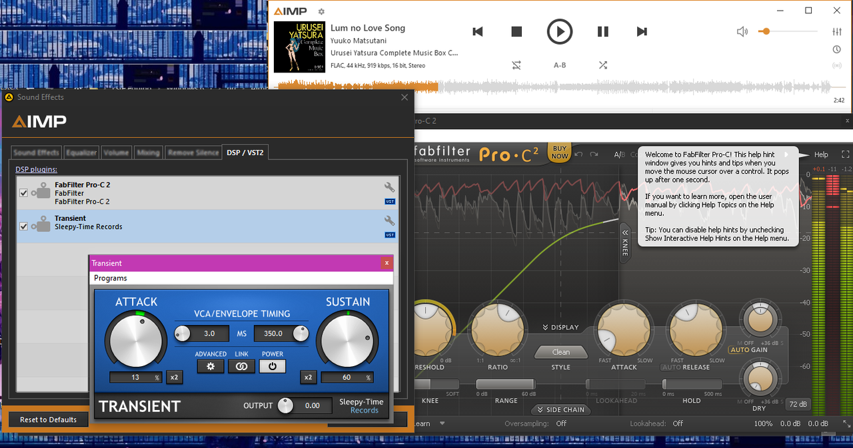Mute the AIMP speaker volume icon
The height and width of the screenshot is (448, 853).
(742, 31)
